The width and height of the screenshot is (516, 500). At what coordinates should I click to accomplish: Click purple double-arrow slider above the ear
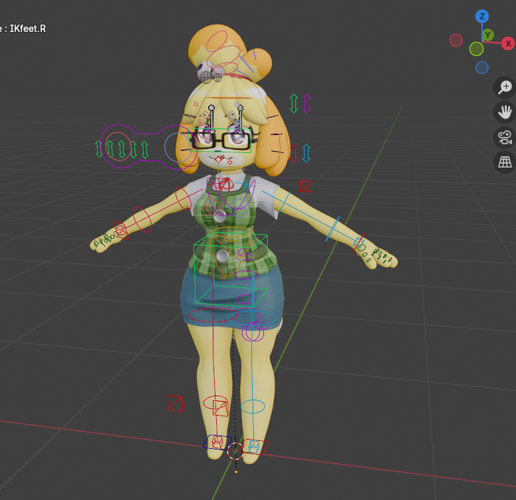tap(307, 103)
